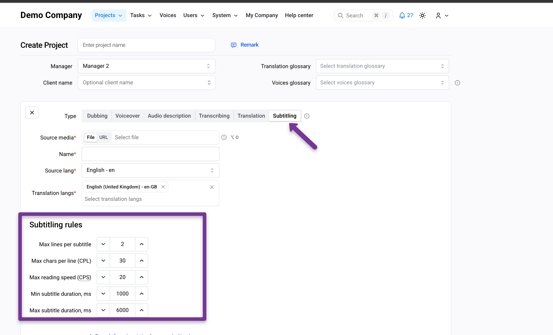The image size is (553, 335).
Task: Click the search magnifier icon
Action: point(340,15)
